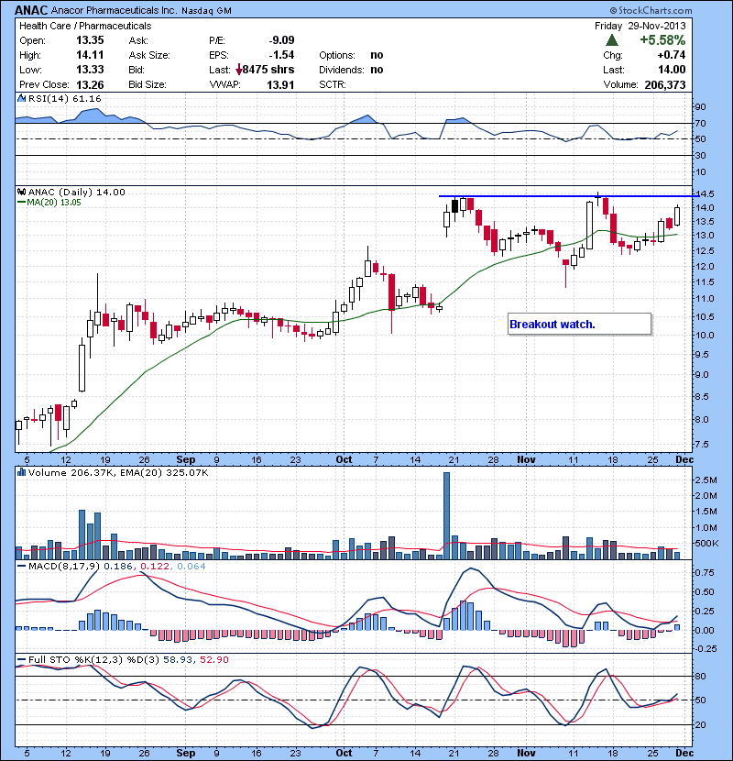Image resolution: width=733 pixels, height=761 pixels.
Task: Click the Anacor Pharmaceuticals Inc. company name
Action: [114, 10]
